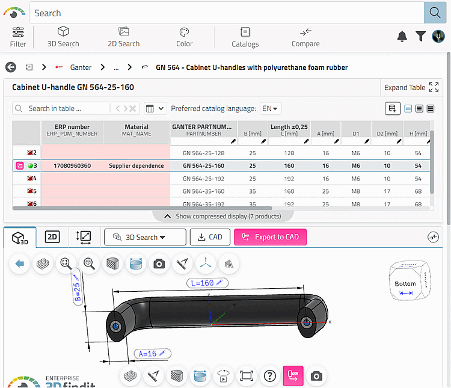Open the Catalogs menu
Screen dimensions: 451x388
[245, 37]
